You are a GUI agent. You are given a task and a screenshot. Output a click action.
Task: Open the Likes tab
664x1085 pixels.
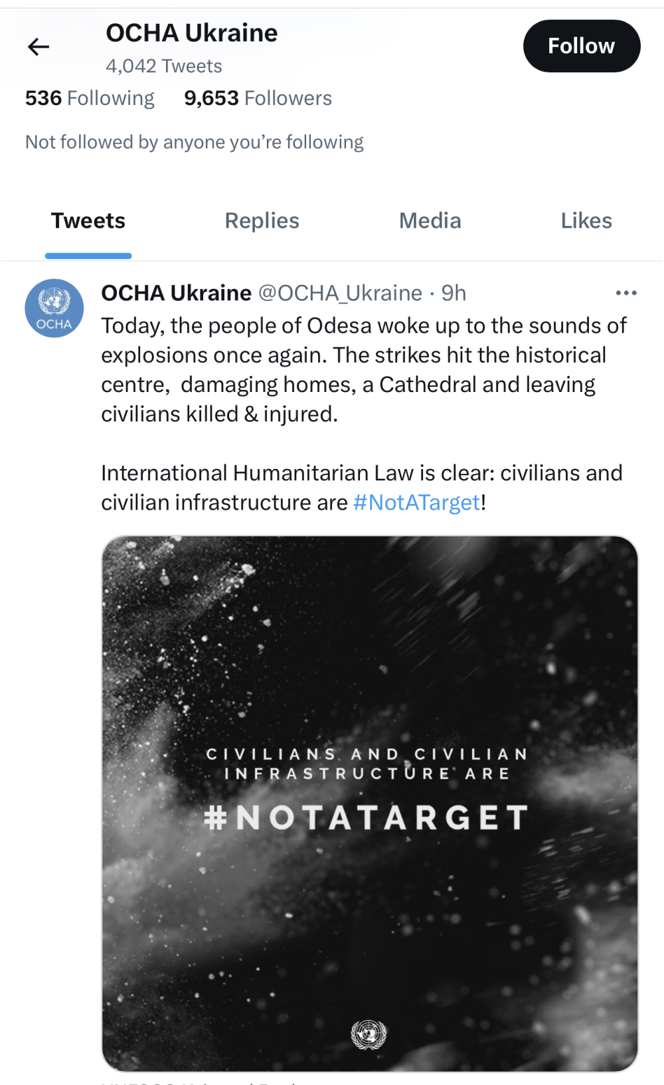point(586,221)
